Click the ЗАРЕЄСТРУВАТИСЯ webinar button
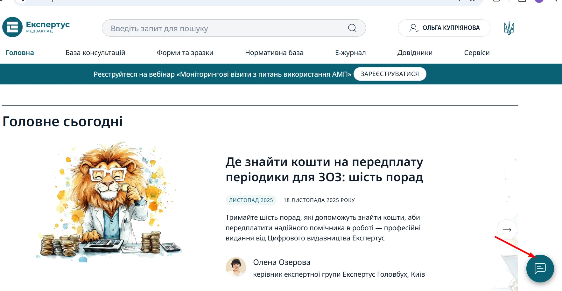Screen dimensions: 562x291 pos(390,74)
